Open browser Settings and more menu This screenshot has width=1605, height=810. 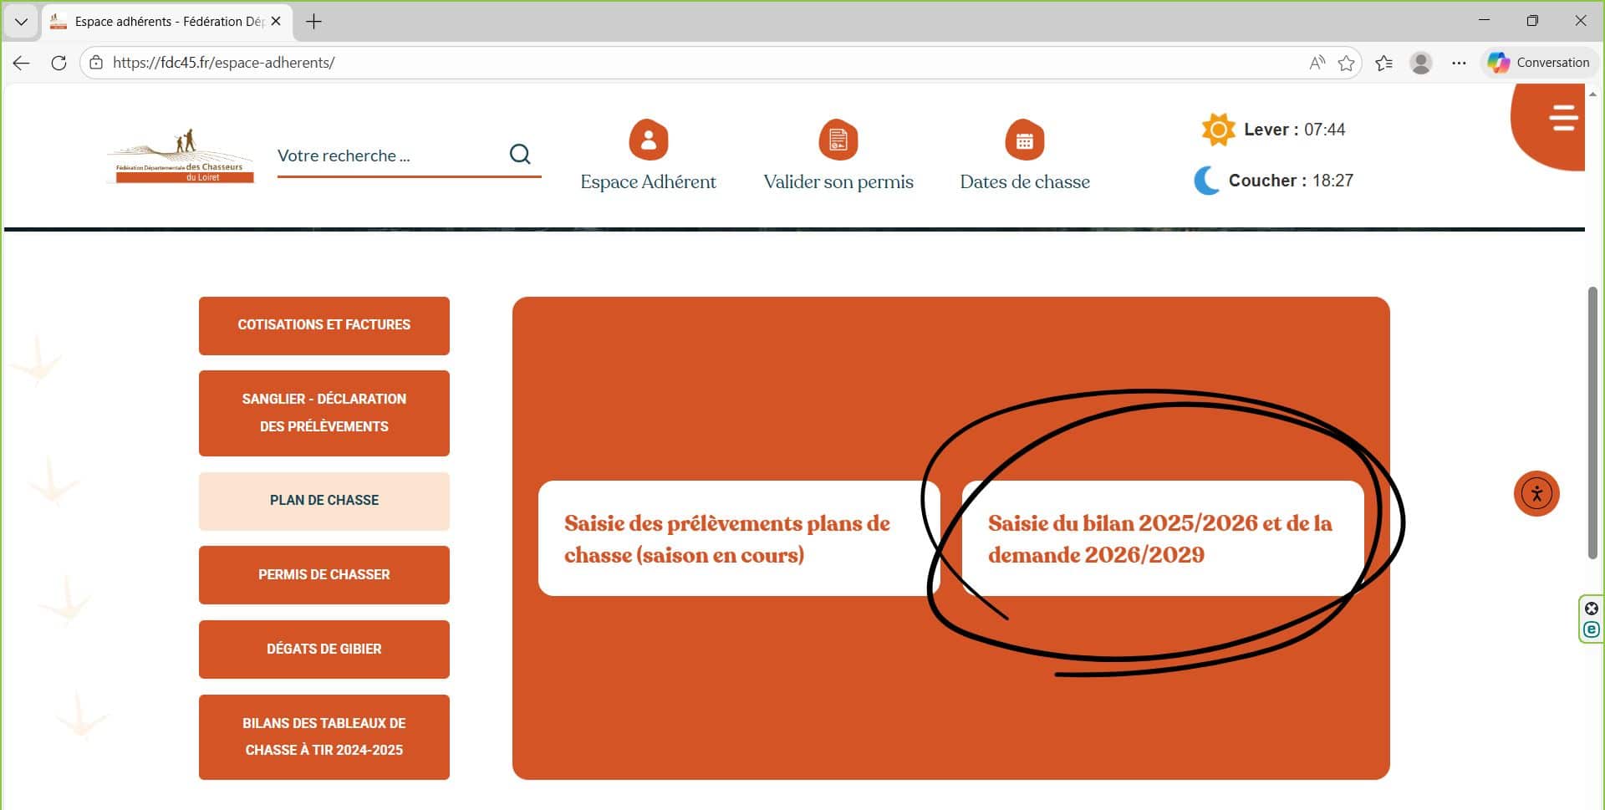pyautogui.click(x=1459, y=63)
